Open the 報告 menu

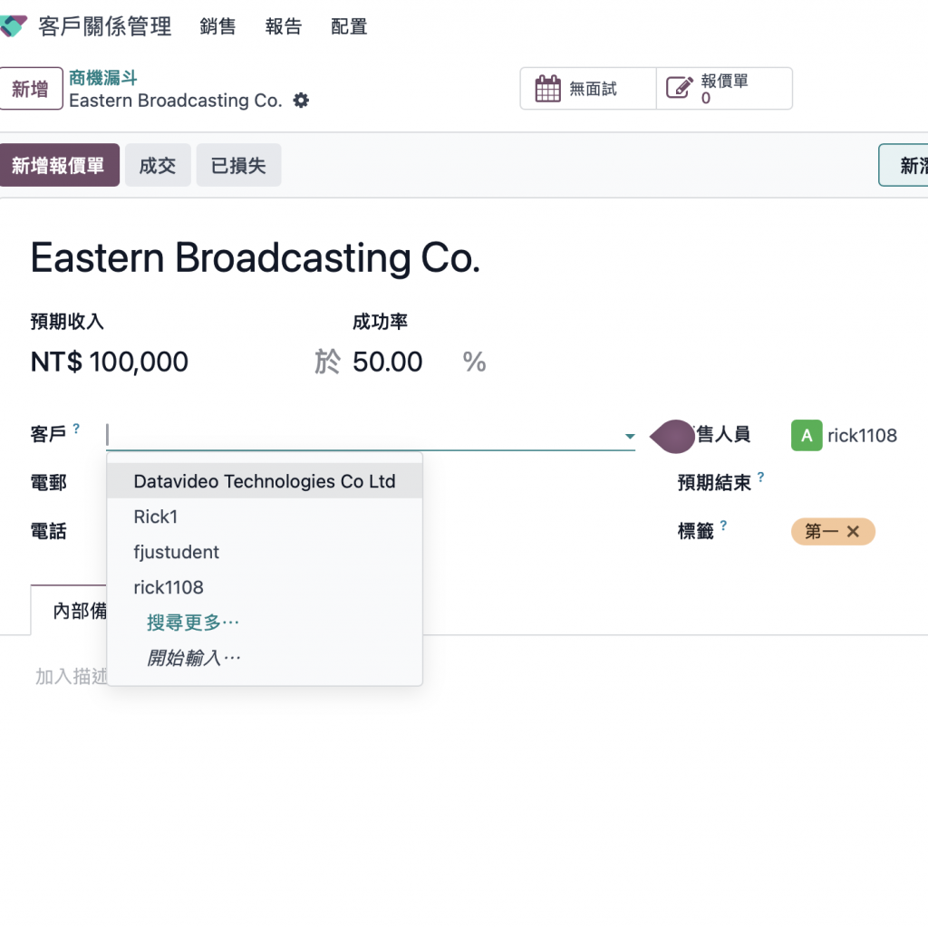point(284,26)
